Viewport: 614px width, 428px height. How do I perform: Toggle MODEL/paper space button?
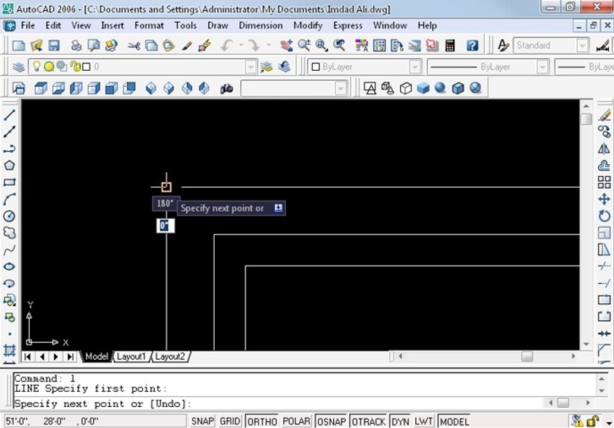click(x=454, y=421)
